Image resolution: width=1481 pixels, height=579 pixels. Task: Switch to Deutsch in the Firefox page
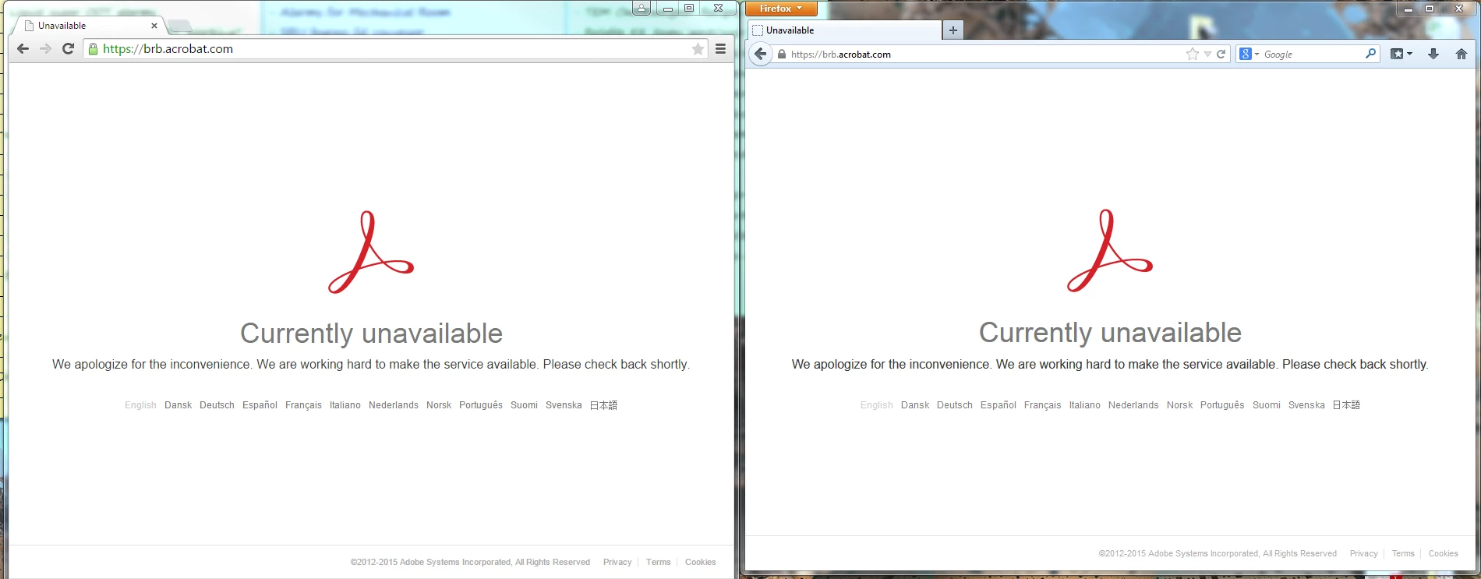pyautogui.click(x=955, y=405)
